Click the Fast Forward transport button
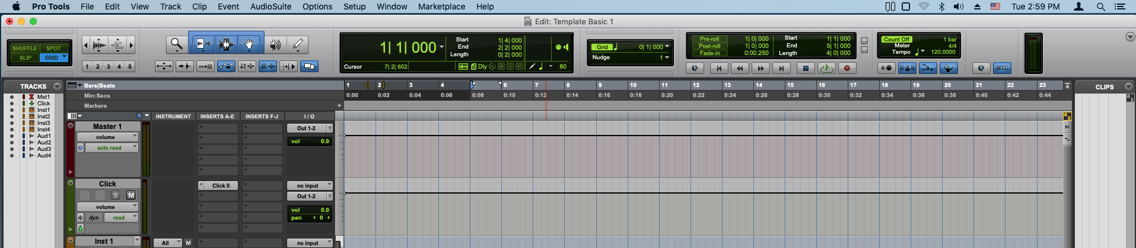This screenshot has height=248, width=1136. tap(760, 68)
